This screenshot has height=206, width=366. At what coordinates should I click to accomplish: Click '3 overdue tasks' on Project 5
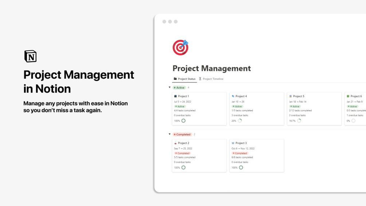298,115
